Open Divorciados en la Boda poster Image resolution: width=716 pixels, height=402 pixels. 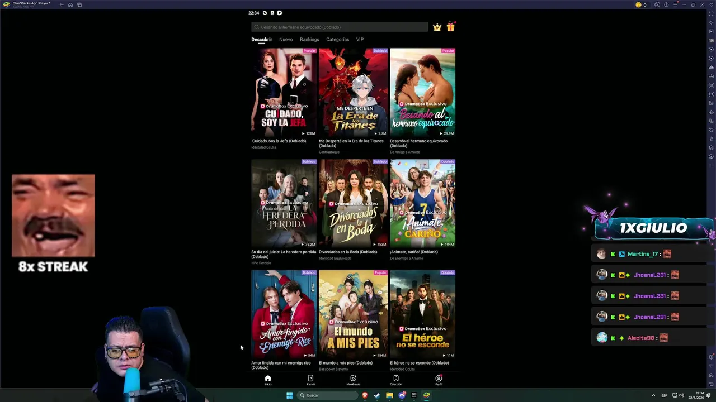[x=353, y=203]
